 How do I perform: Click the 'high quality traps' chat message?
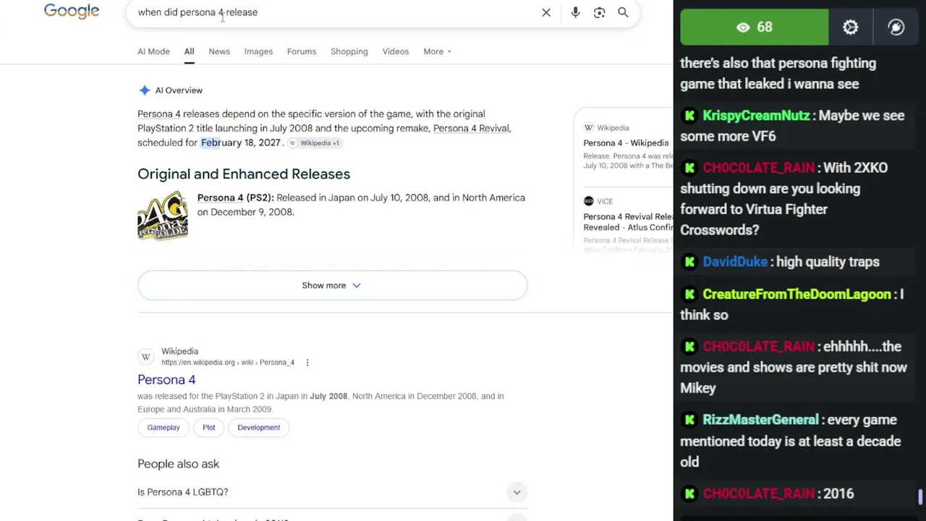[828, 262]
